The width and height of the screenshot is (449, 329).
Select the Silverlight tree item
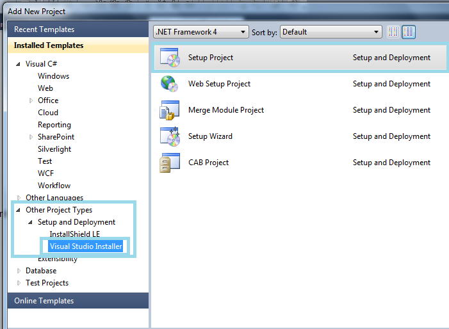point(54,149)
